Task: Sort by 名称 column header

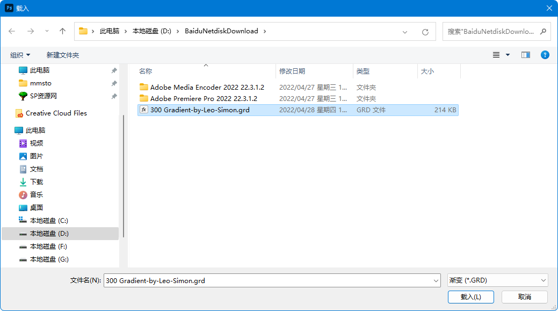Action: 145,71
